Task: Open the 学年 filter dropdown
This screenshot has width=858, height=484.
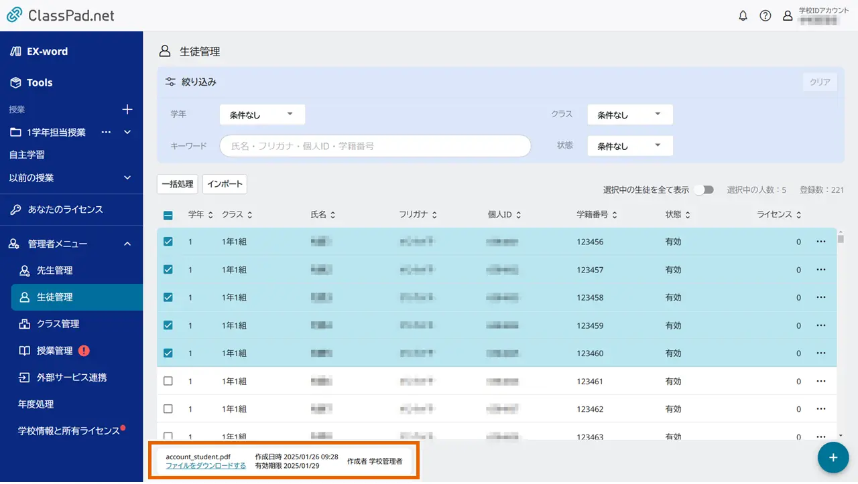Action: click(x=262, y=114)
